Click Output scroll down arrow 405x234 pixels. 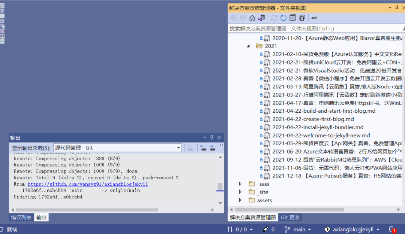220,203
